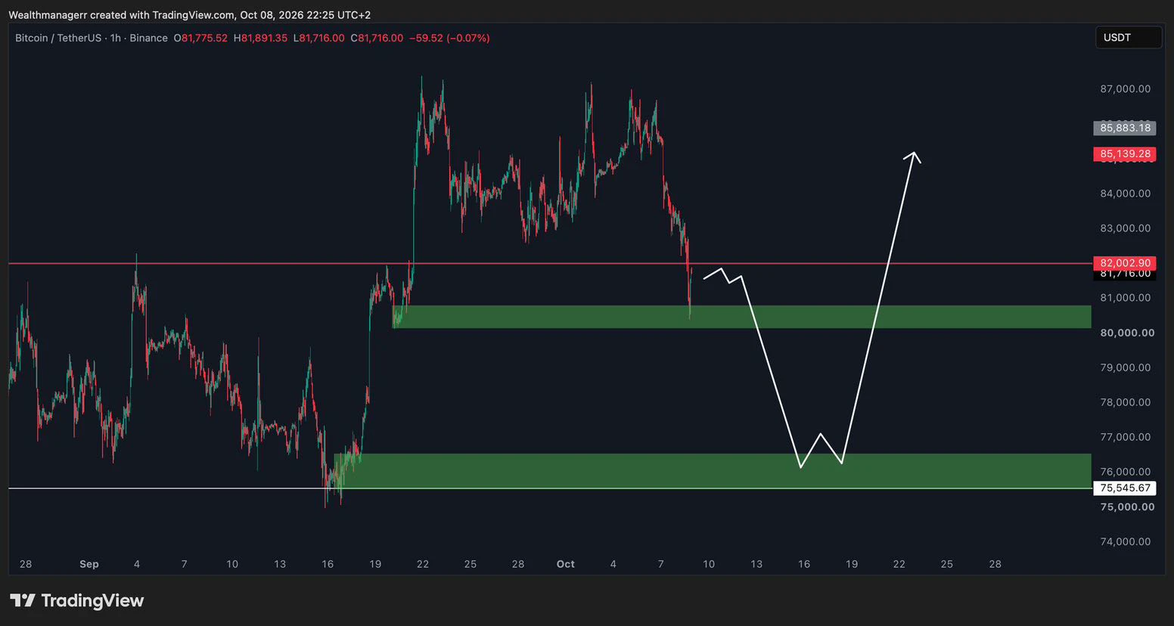1174x626 pixels.
Task: Click the 77,000.00 price axis label
Action: pyautogui.click(x=1126, y=437)
